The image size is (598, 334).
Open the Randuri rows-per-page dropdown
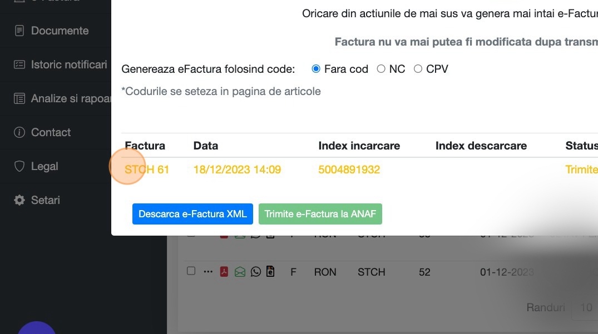click(585, 307)
